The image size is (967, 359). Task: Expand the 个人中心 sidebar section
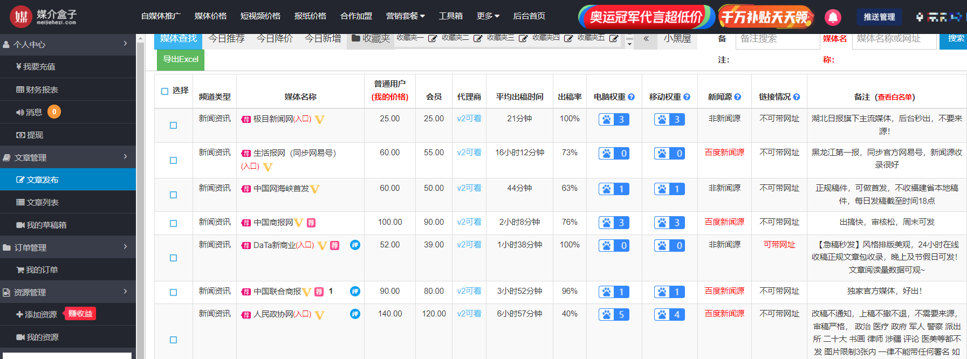pyautogui.click(x=68, y=44)
